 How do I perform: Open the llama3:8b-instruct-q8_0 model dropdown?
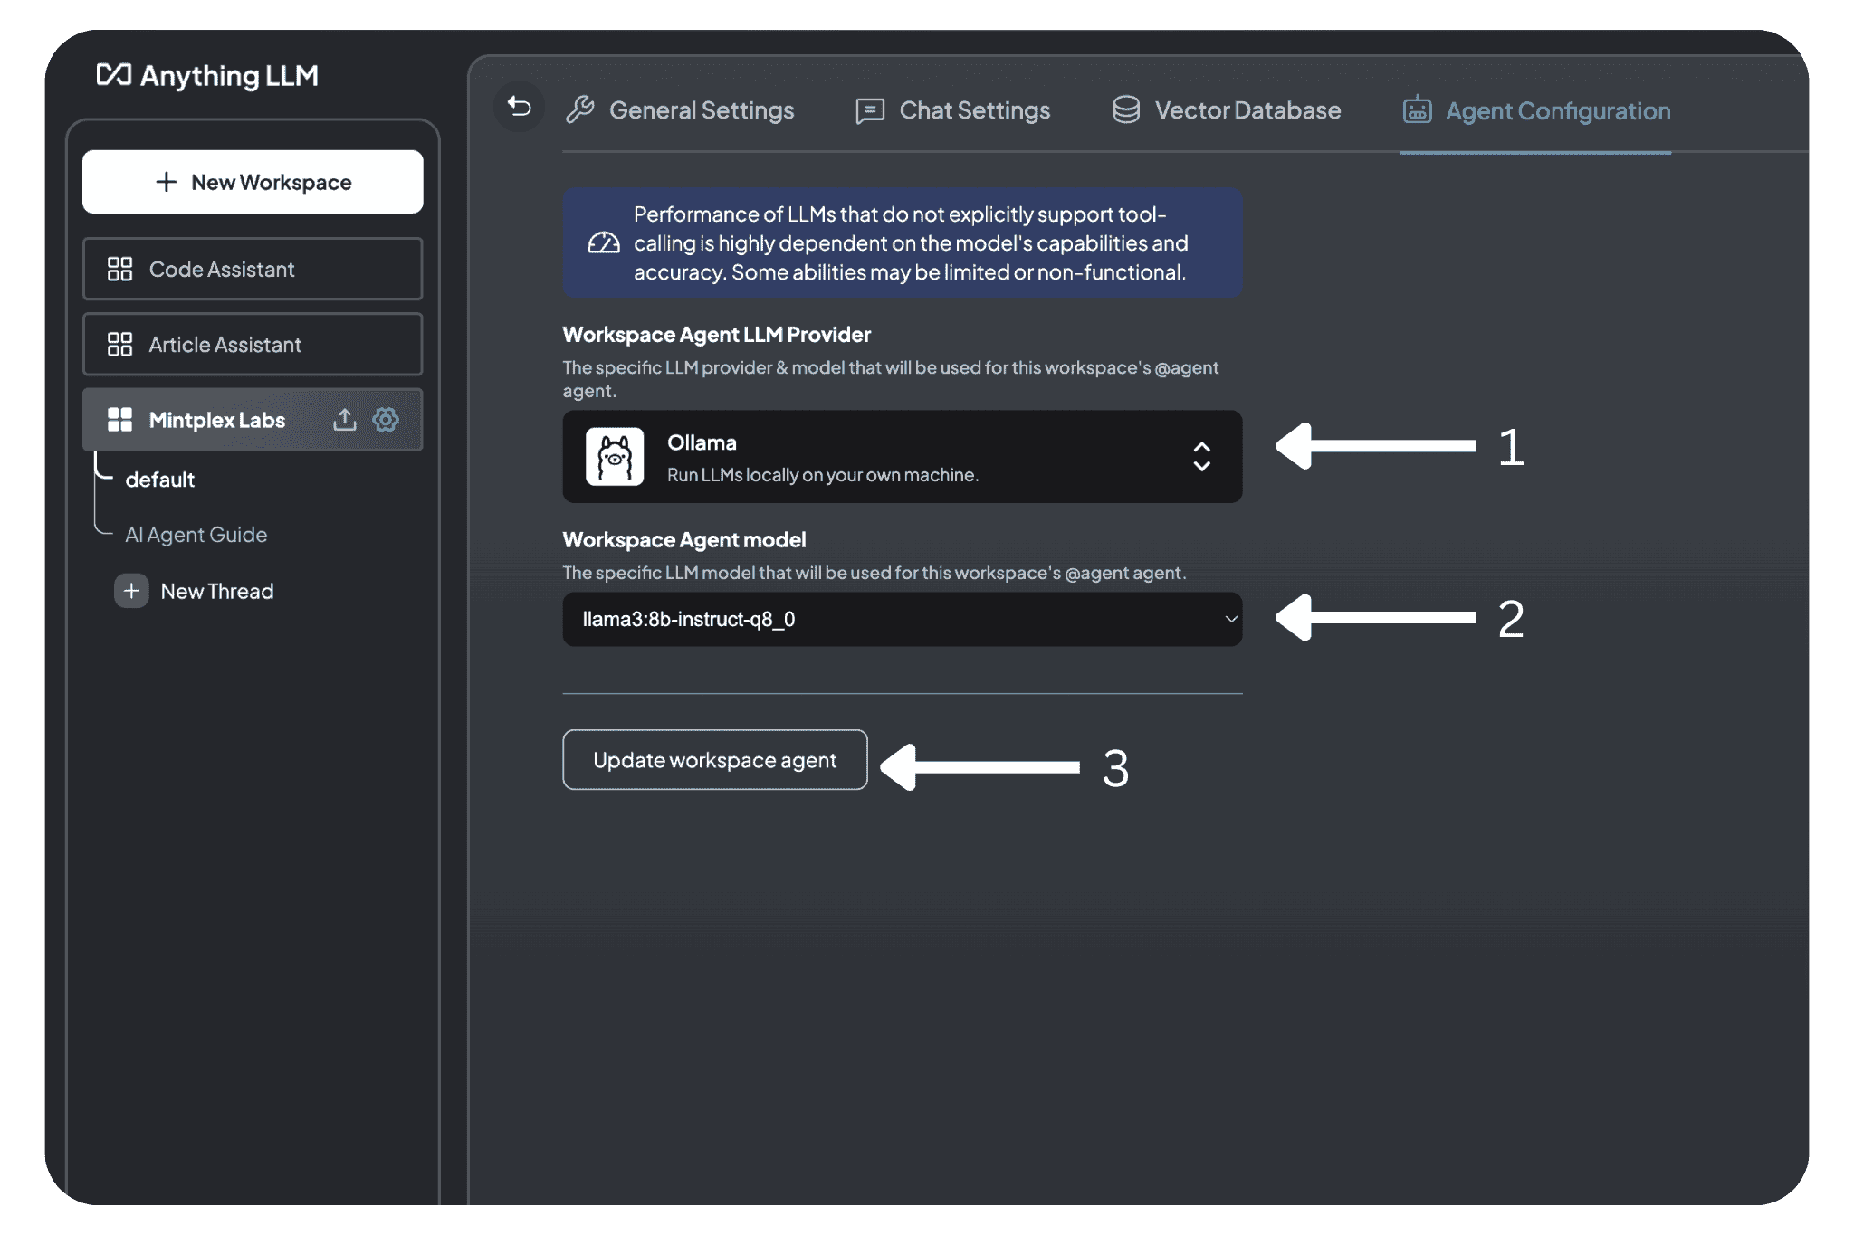pyautogui.click(x=902, y=620)
